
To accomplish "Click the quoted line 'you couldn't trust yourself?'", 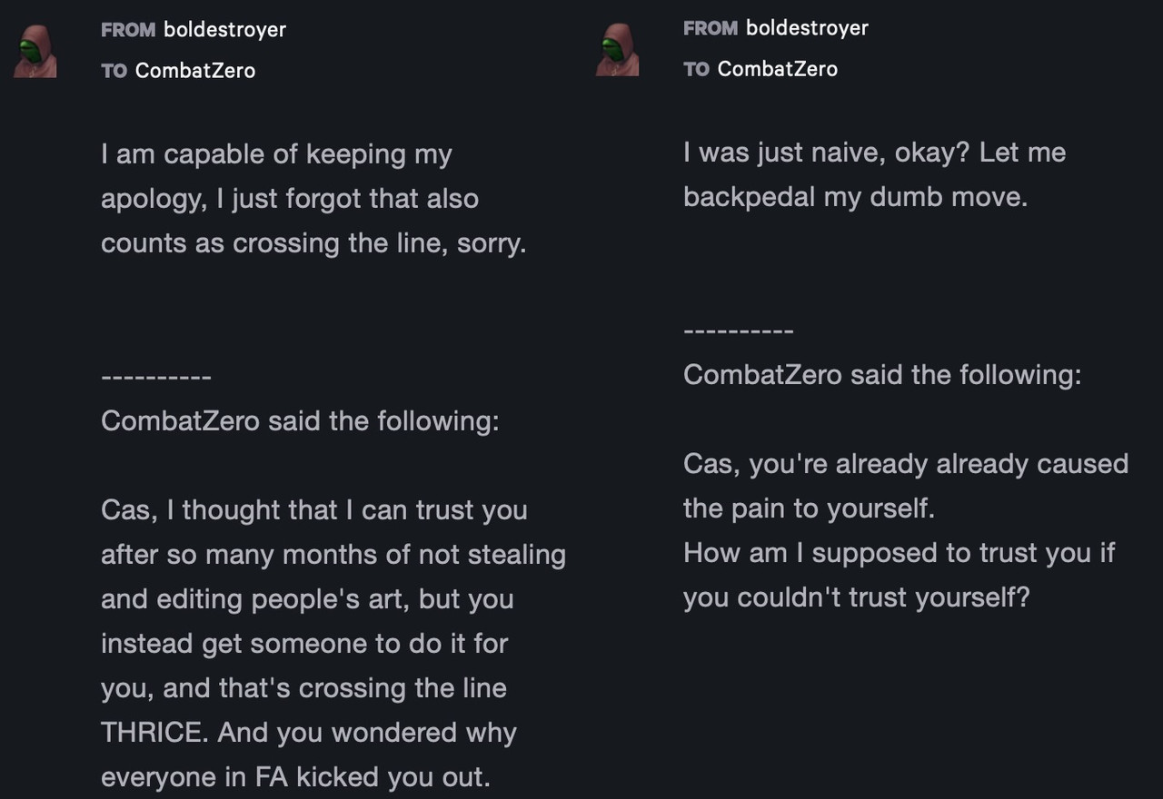I will click(x=857, y=597).
